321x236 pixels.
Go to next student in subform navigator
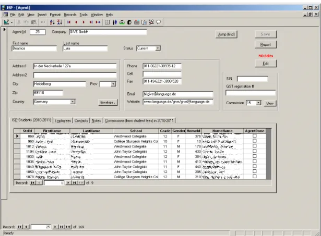click(x=68, y=183)
